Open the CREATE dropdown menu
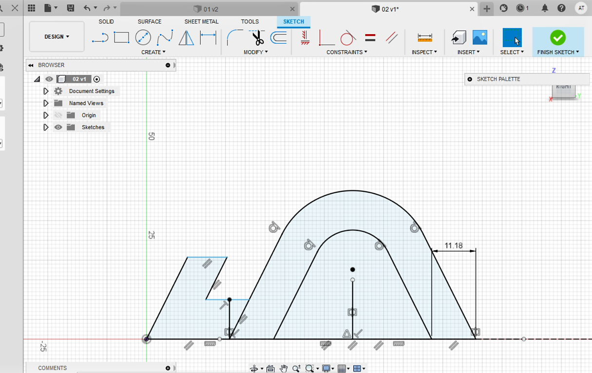Viewport: 592px width, 373px height. [153, 52]
